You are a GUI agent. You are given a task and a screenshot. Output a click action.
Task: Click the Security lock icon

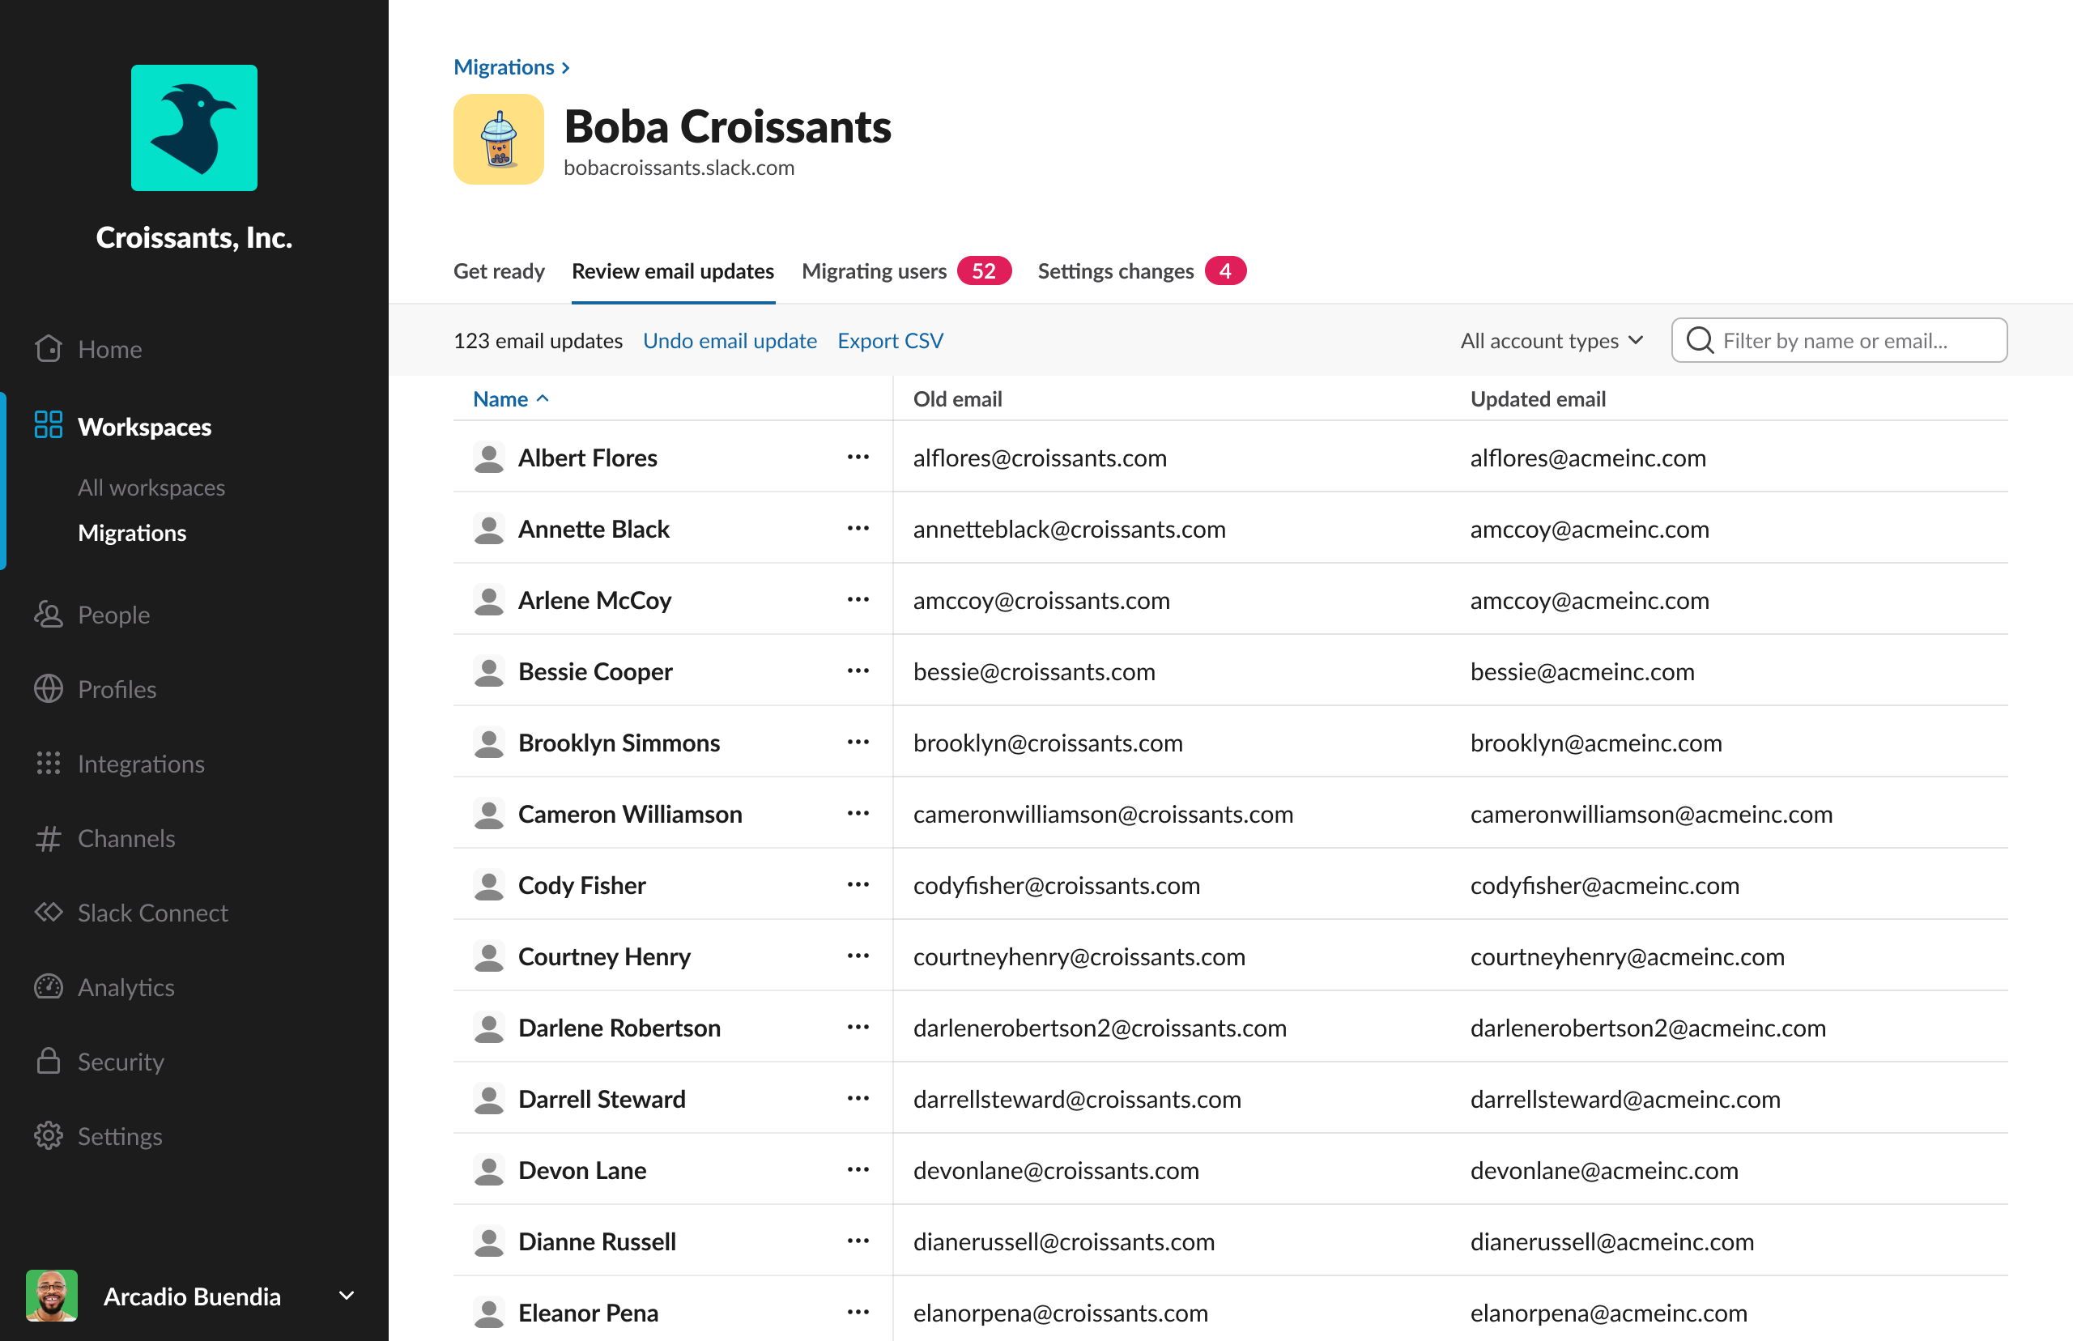(49, 1062)
